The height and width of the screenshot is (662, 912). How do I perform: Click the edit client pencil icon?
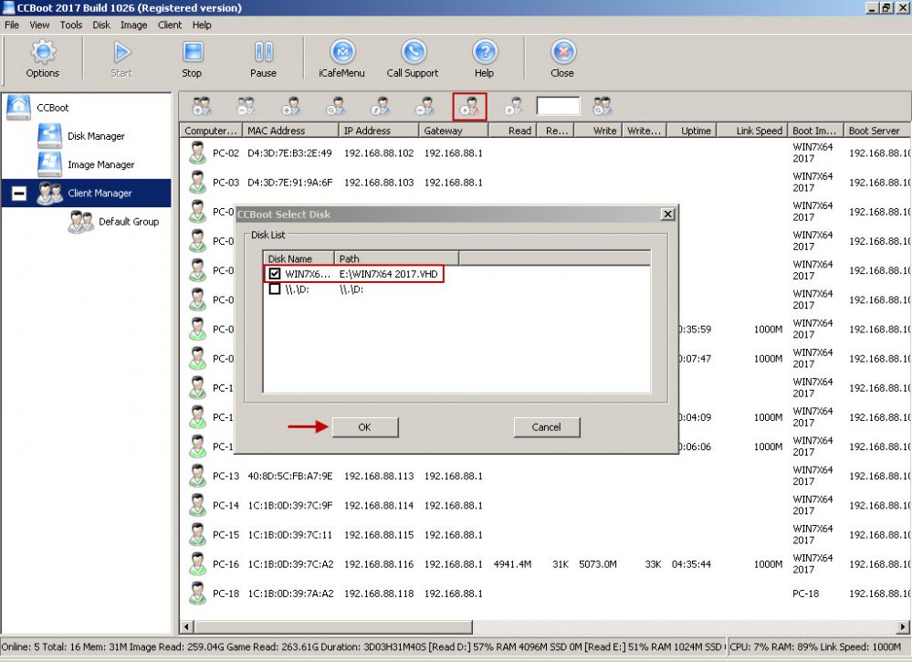point(381,107)
